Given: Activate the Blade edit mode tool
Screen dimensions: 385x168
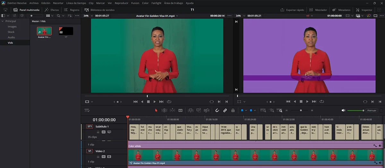Looking at the screenshot, I should click(x=180, y=110).
